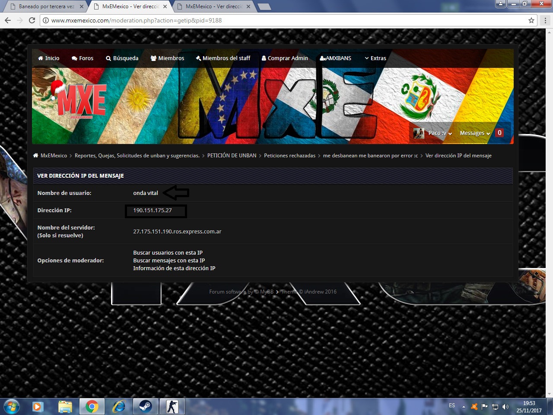Screen dimensions: 553x415
Task: Click the shopping bag icon beside Comprar Admin
Action: point(264,58)
